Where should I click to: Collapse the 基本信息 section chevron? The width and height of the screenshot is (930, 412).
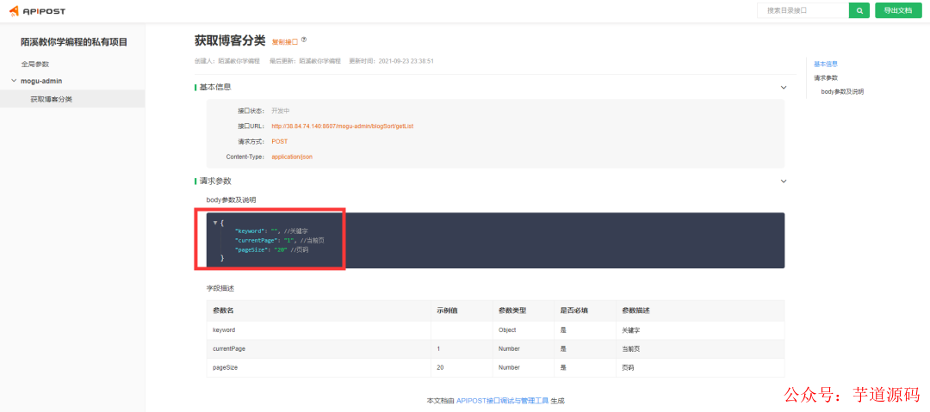[784, 87]
